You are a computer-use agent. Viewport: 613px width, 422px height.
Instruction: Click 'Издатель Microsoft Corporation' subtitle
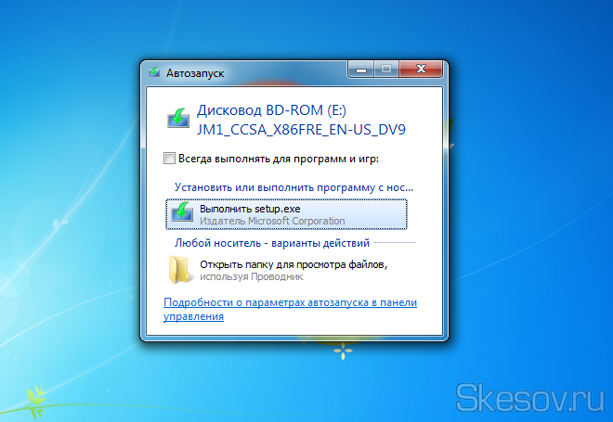coord(272,221)
